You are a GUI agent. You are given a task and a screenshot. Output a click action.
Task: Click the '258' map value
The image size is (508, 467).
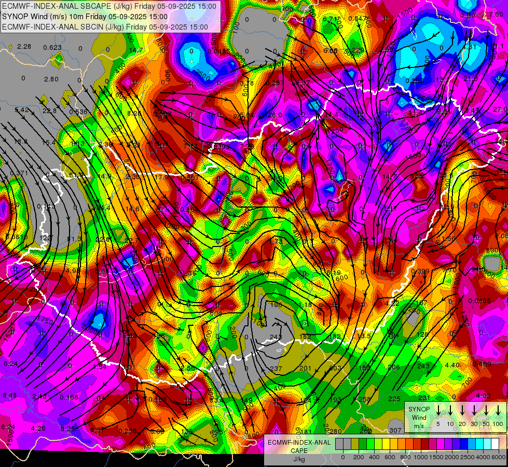click(364, 399)
